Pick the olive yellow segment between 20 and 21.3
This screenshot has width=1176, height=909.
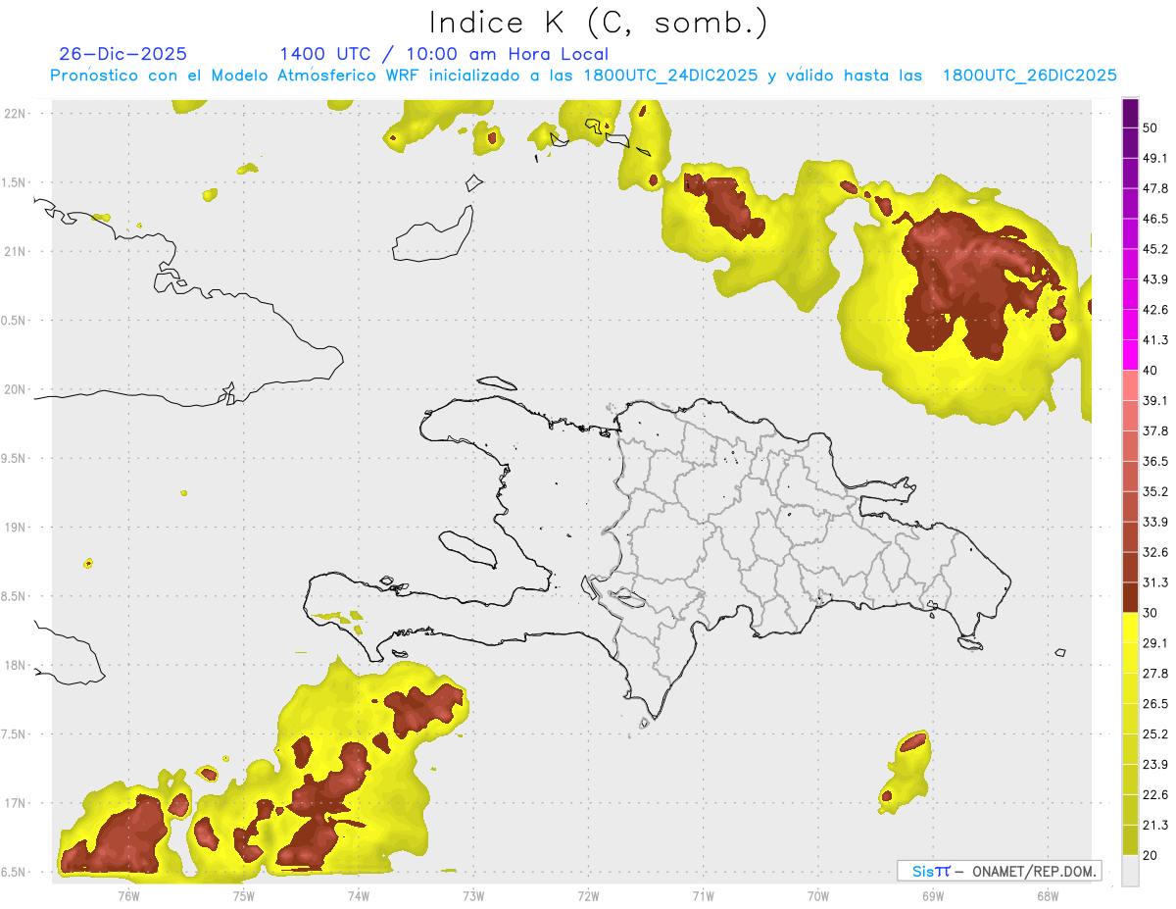pos(1130,840)
